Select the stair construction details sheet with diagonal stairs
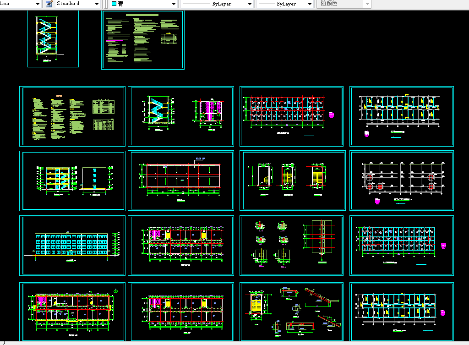The height and width of the screenshot is (345, 469). tap(292, 312)
